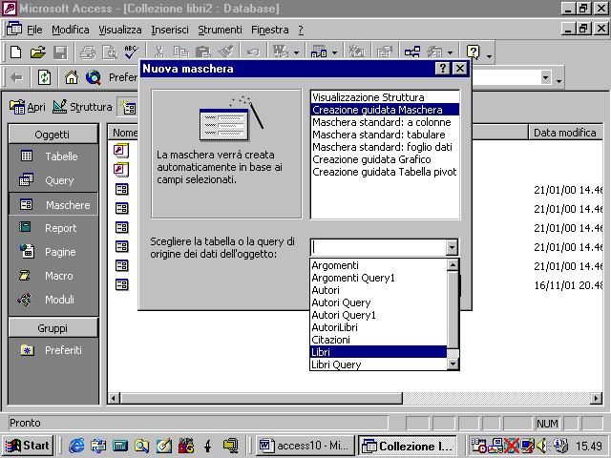Click the Search the Web globe icon

[x=94, y=77]
